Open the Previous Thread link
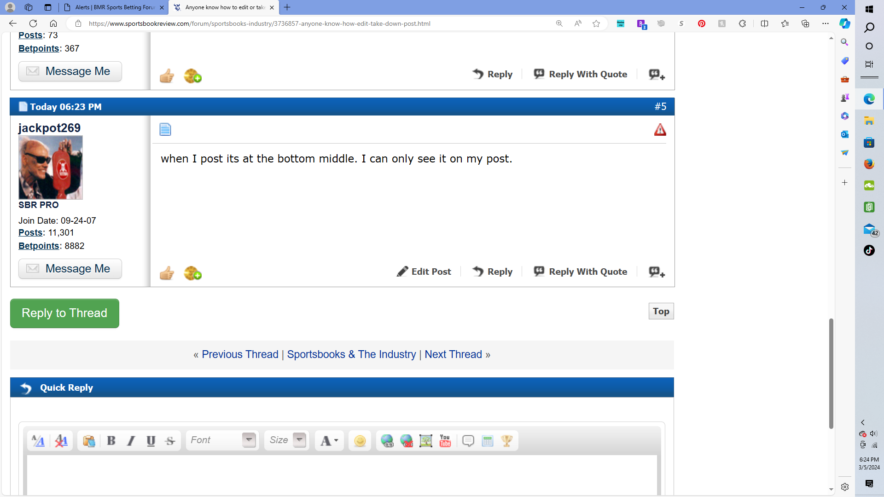This screenshot has width=884, height=497. [x=240, y=355]
